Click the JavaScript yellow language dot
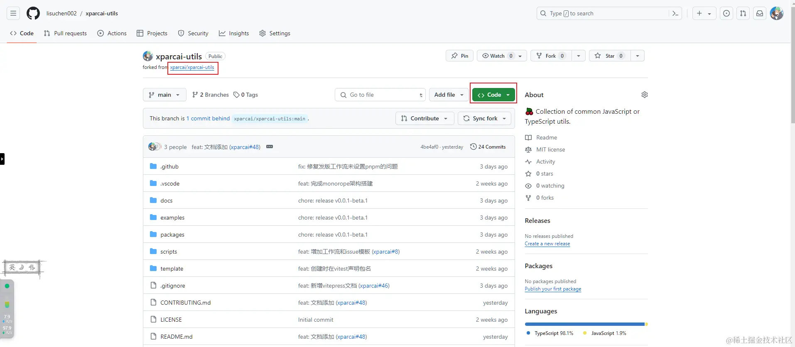795x347 pixels. tap(585, 333)
